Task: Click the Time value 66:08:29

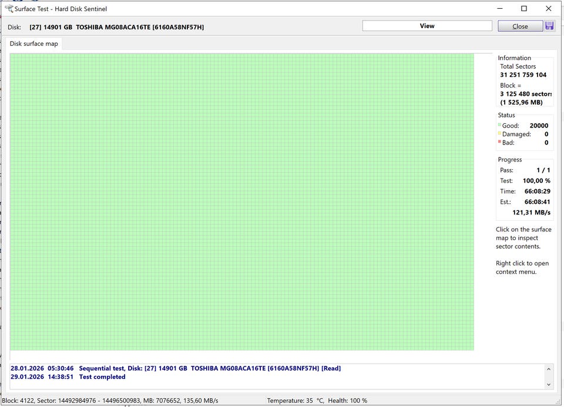Action: (x=538, y=191)
